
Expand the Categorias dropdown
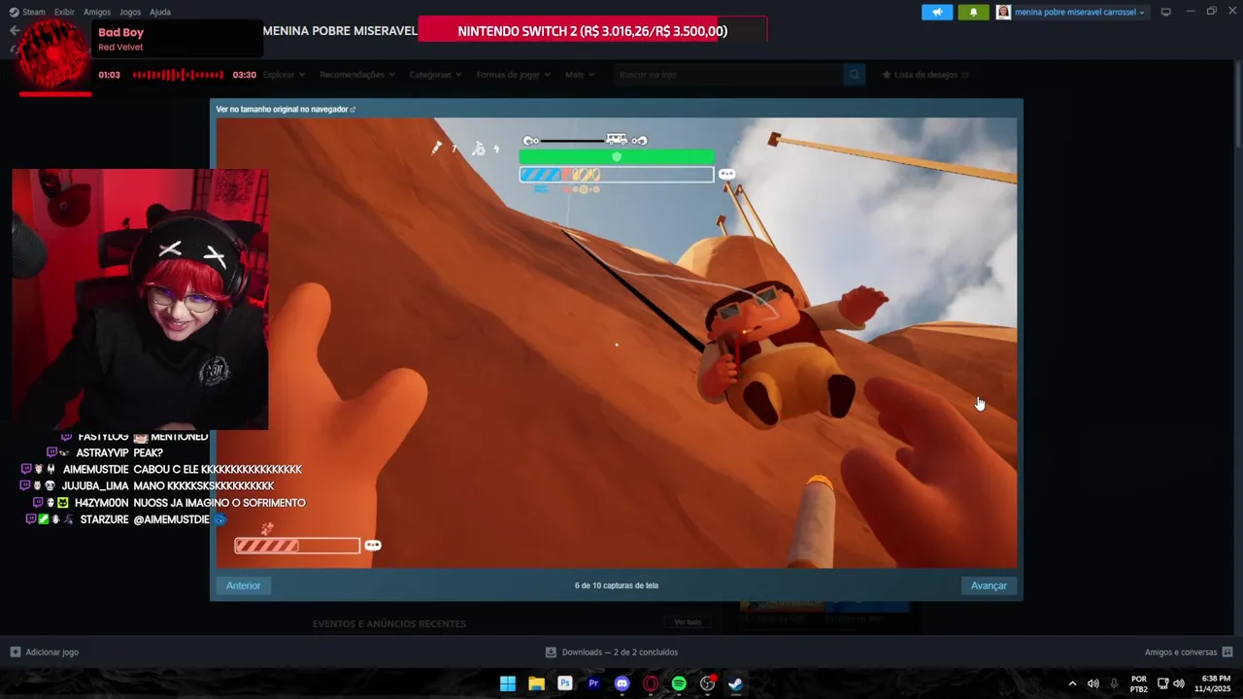click(x=435, y=75)
